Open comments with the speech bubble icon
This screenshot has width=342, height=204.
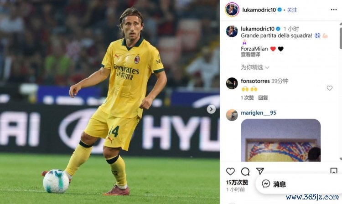(x=245, y=172)
